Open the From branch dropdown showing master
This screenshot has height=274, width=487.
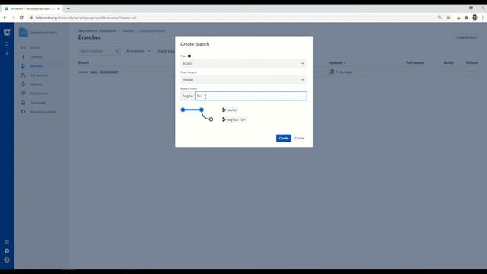(243, 80)
